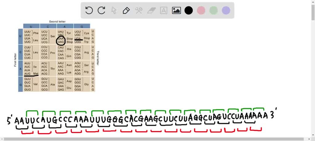
Task: Click the 'Ala' amino acid label
Action: click(53, 84)
